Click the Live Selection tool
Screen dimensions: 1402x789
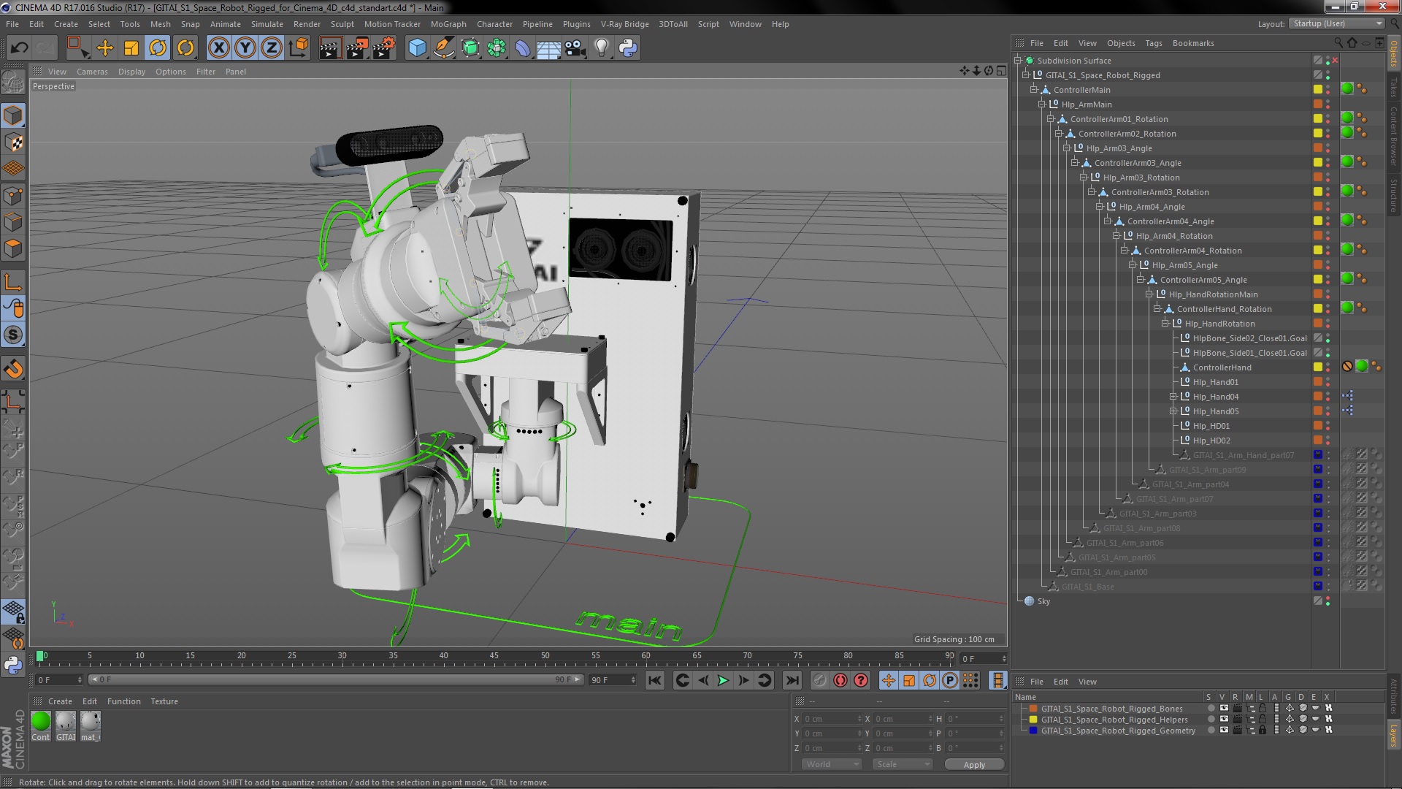click(x=77, y=48)
